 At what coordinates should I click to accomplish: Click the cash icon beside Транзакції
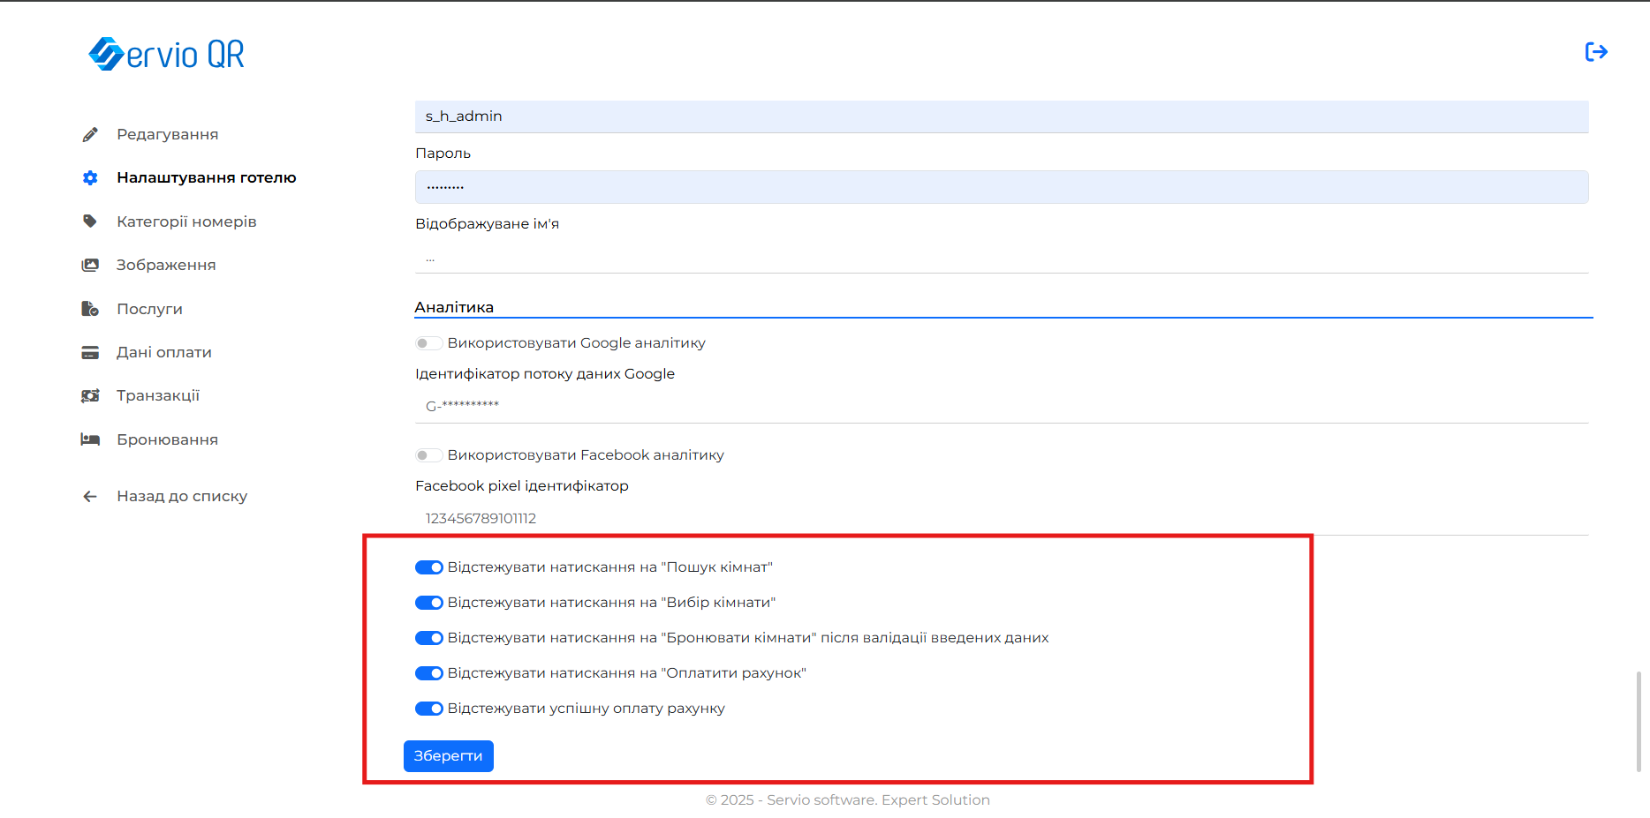[x=90, y=396]
